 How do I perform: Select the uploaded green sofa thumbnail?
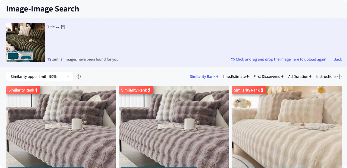coord(25,42)
